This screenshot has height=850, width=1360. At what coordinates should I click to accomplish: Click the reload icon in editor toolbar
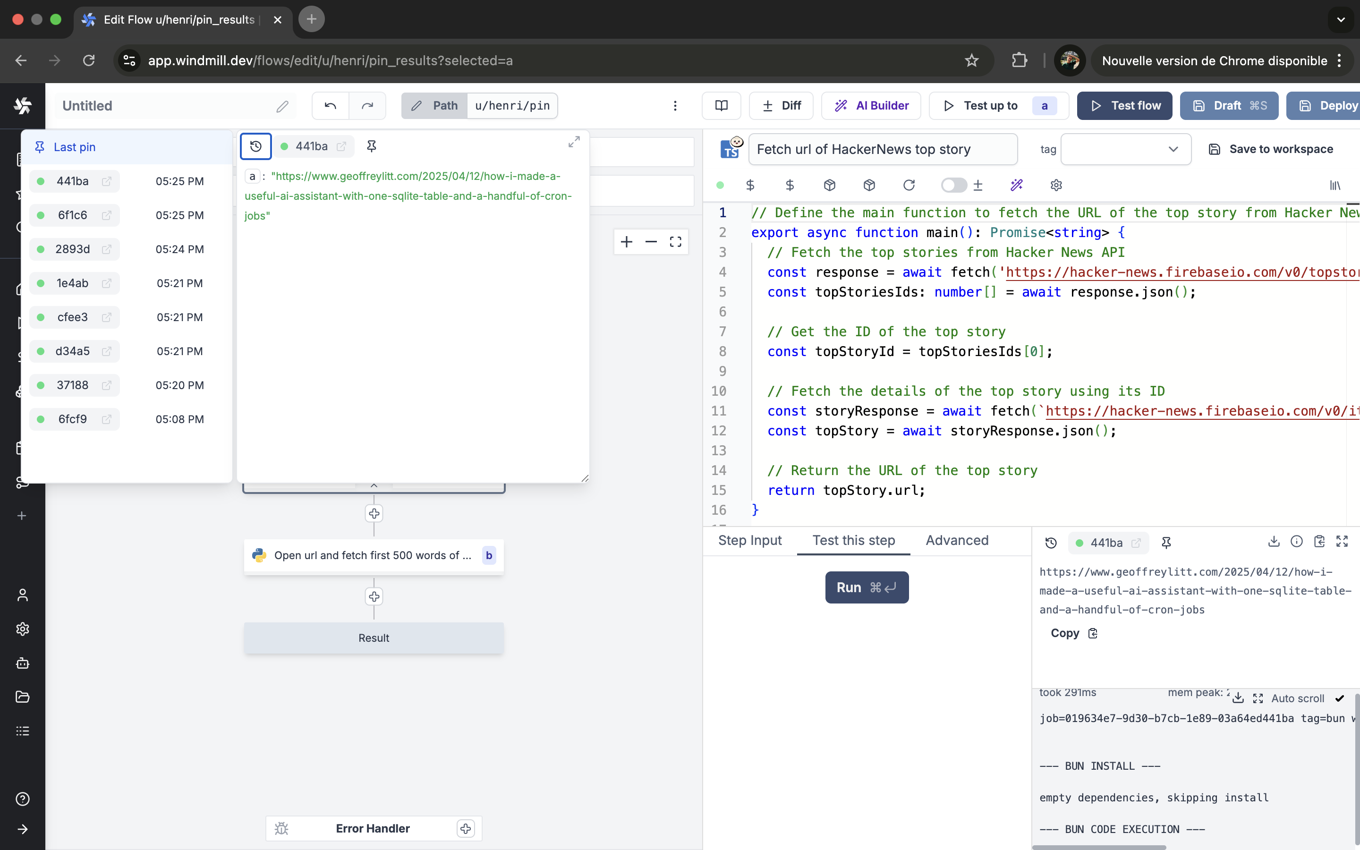[x=909, y=185]
